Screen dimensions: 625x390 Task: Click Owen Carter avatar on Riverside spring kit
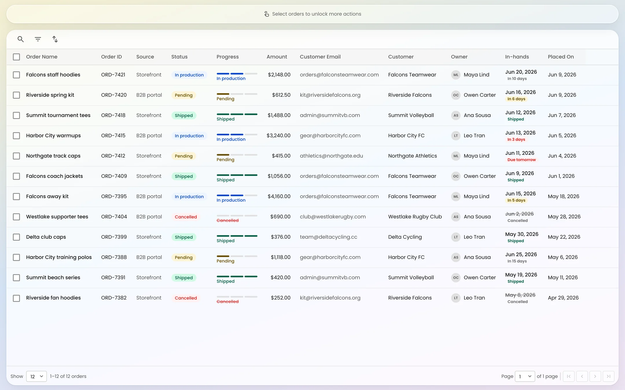click(456, 95)
